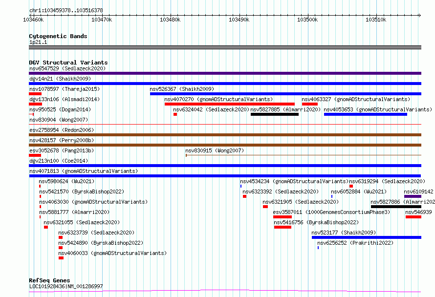Click the RefSeq Genes track title
435x297 pixels.
(x=49, y=280)
